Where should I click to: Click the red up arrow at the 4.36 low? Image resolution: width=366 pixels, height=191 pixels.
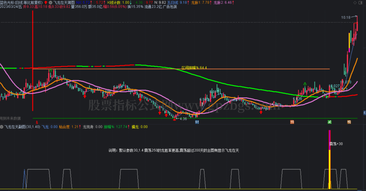click(175, 119)
